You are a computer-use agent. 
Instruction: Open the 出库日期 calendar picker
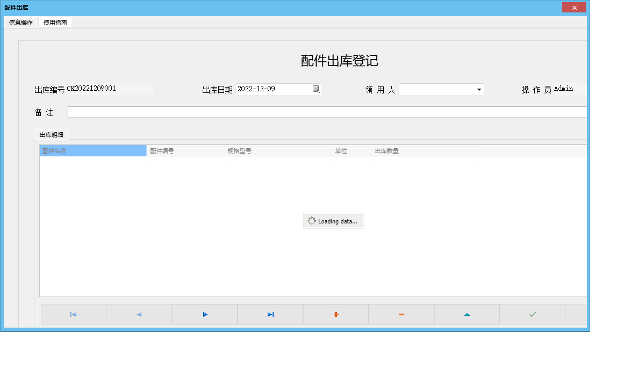pyautogui.click(x=317, y=89)
